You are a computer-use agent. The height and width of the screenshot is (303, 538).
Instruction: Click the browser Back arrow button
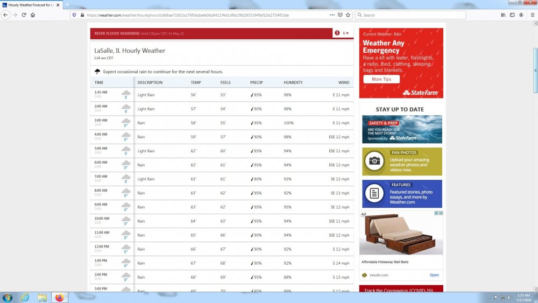pyautogui.click(x=6, y=15)
